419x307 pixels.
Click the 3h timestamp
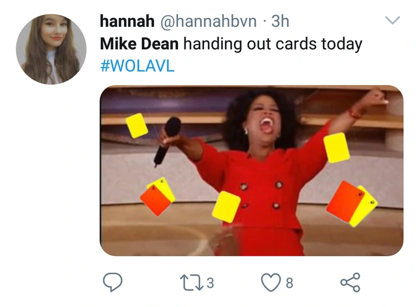[280, 21]
